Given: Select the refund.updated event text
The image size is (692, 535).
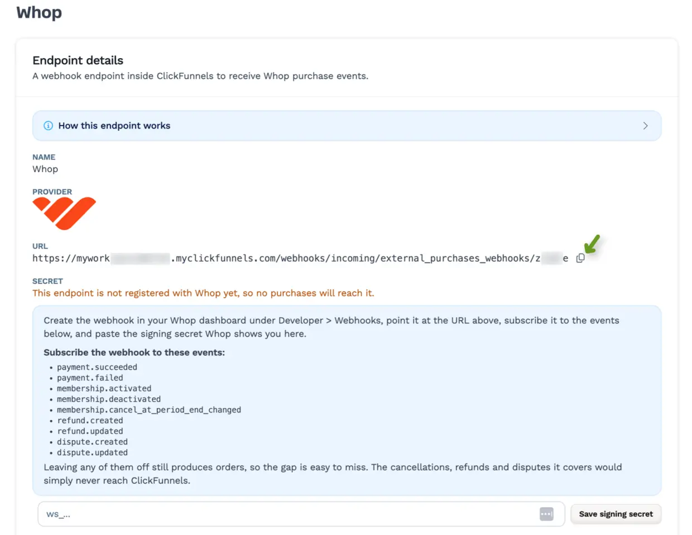Looking at the screenshot, I should [90, 431].
